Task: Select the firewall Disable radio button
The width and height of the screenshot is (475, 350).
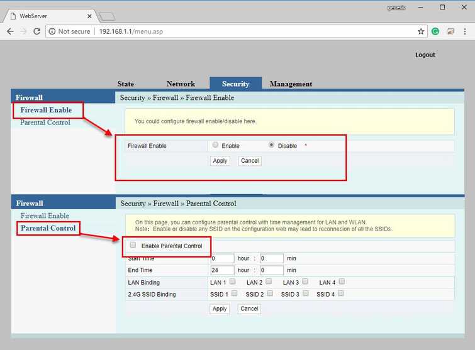Action: [x=271, y=145]
